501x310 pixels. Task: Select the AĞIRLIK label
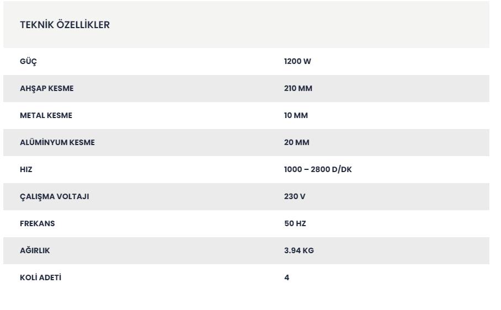click(x=35, y=250)
